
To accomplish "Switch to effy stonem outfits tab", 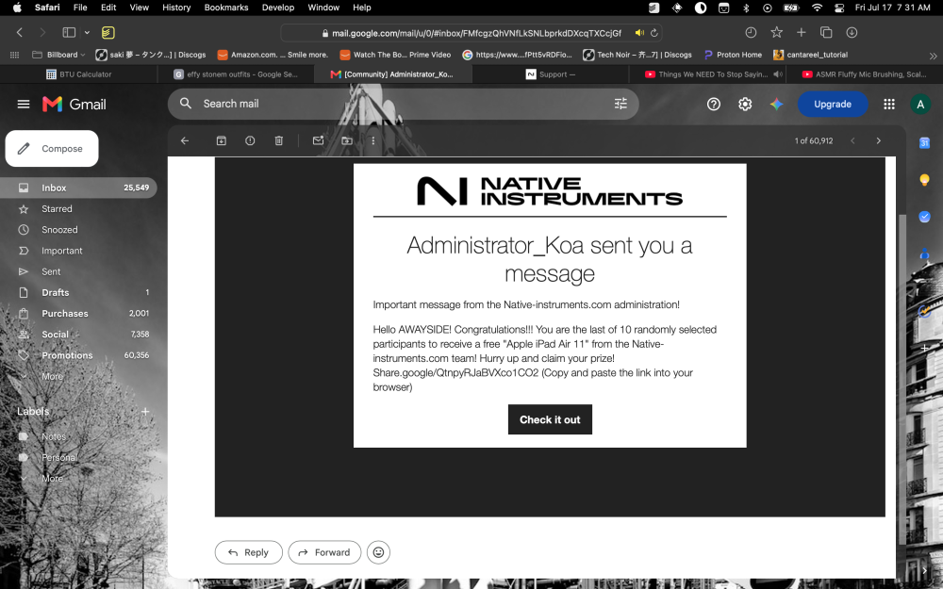I will click(x=236, y=74).
